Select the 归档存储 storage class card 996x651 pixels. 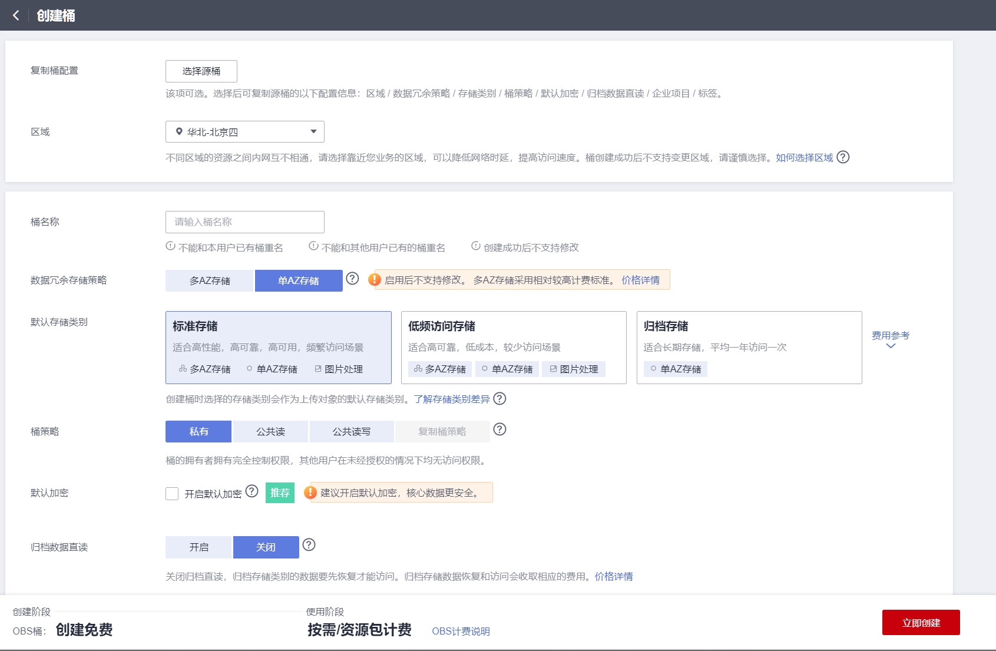coord(749,348)
